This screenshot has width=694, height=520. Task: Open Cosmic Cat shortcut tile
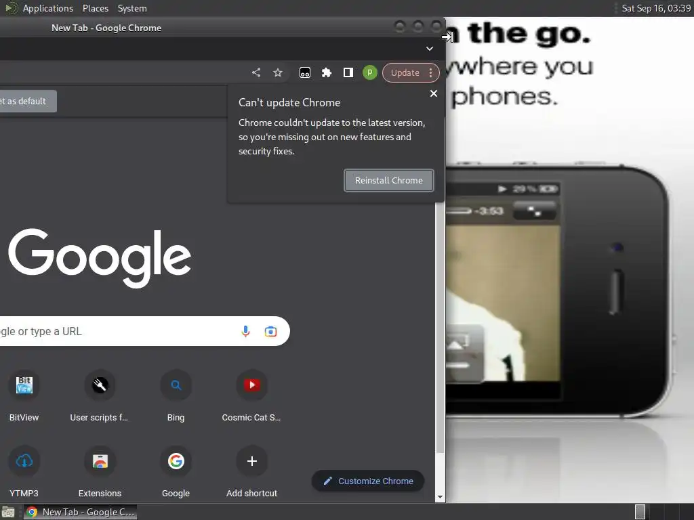(x=251, y=395)
